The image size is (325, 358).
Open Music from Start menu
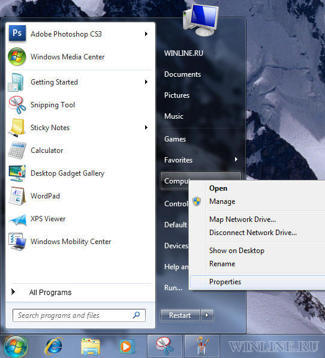tap(174, 116)
